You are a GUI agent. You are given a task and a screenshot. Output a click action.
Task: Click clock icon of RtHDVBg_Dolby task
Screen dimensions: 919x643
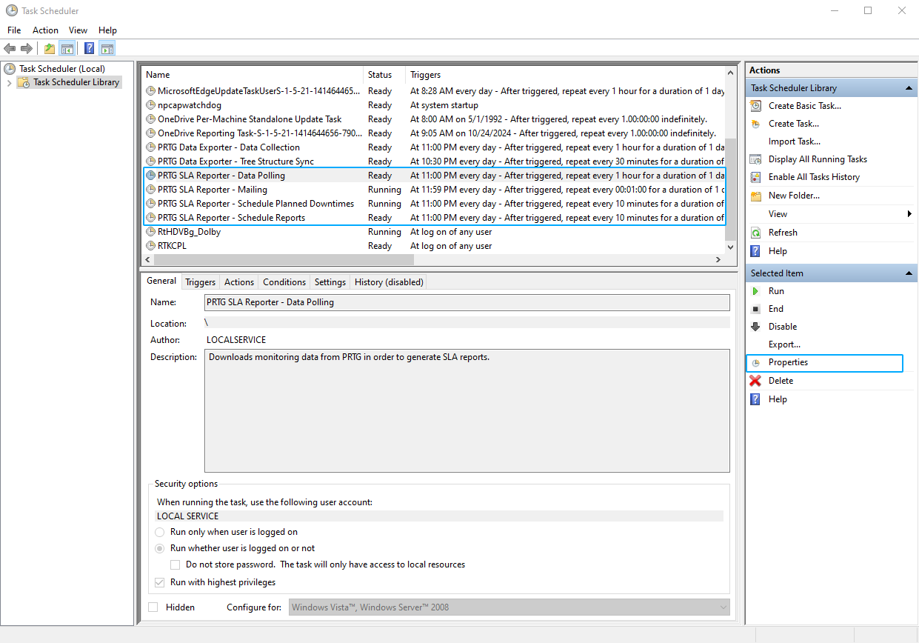tap(151, 232)
